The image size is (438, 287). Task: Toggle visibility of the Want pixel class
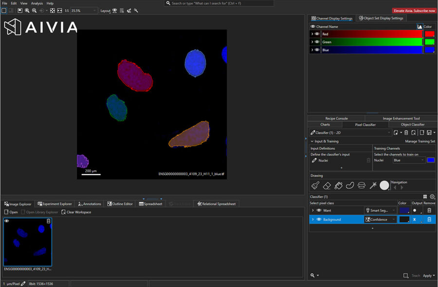click(319, 211)
